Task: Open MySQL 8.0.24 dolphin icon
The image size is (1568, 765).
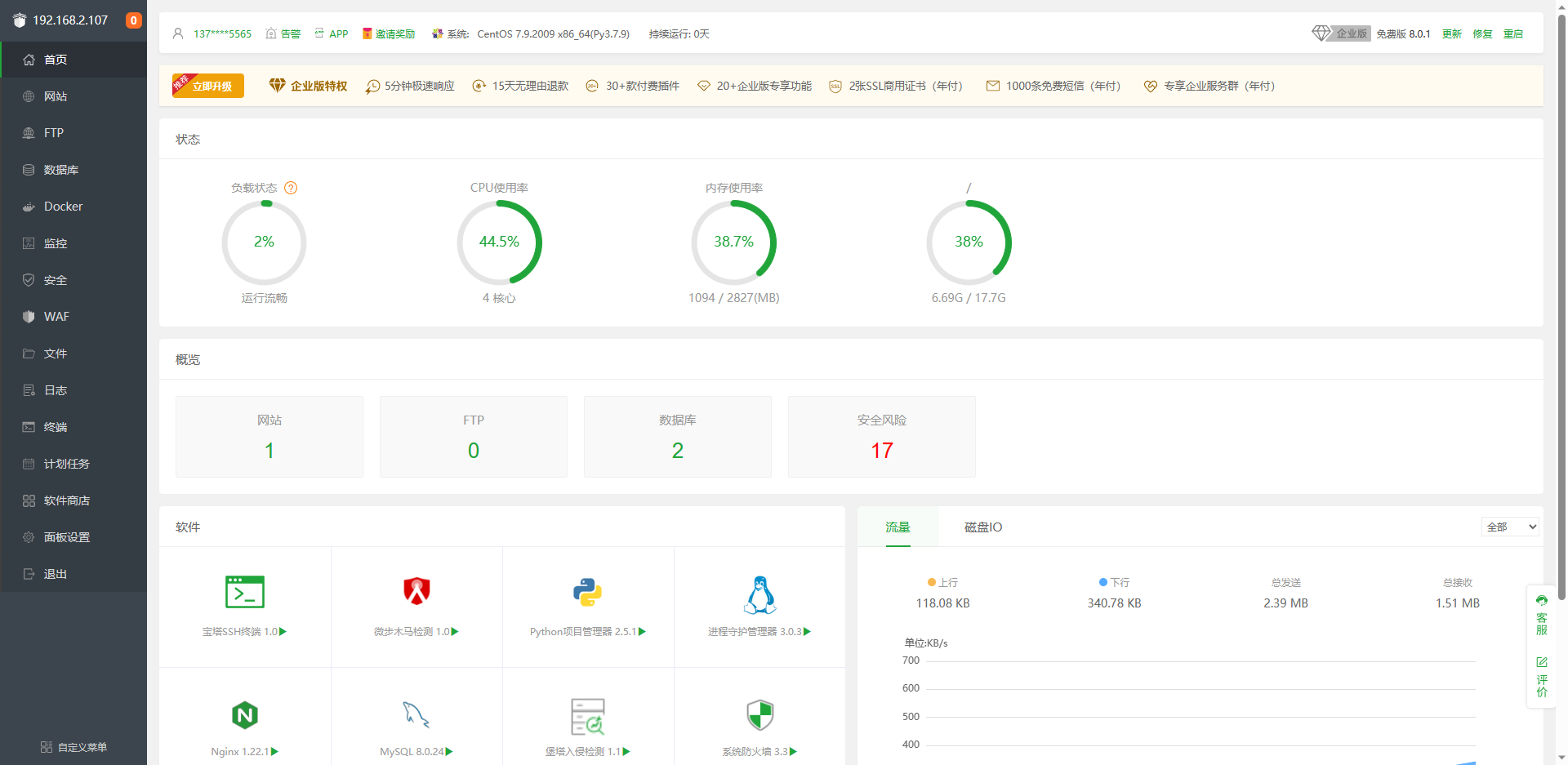Action: pos(416,715)
